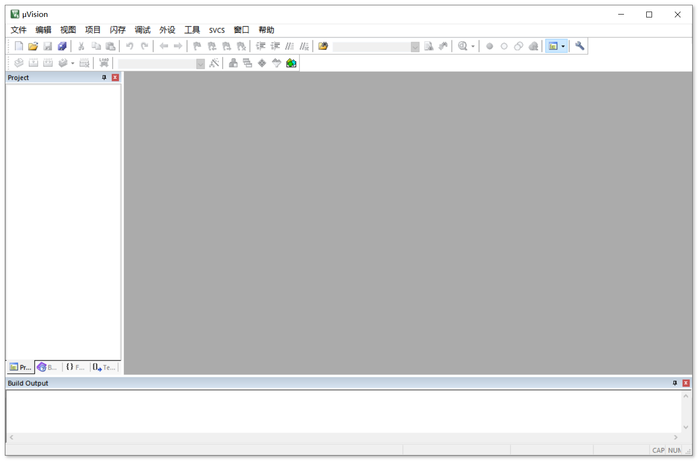Open the 工具 menu
The image size is (698, 461).
point(192,30)
